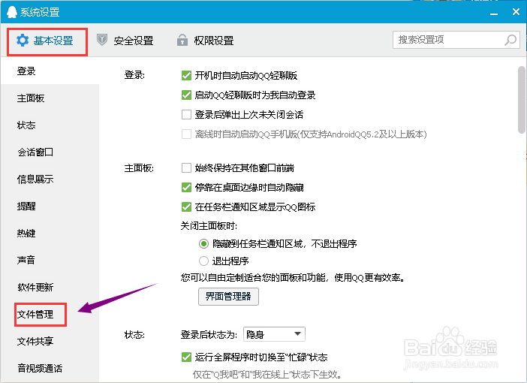
Task: Uncheck 启动QQ轻聊版时为我自动登录
Action: point(186,95)
